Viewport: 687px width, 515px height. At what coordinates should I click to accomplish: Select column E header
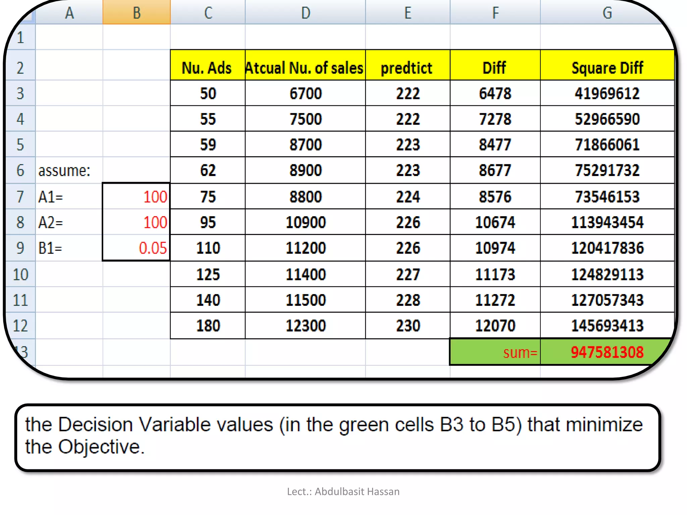(x=407, y=13)
